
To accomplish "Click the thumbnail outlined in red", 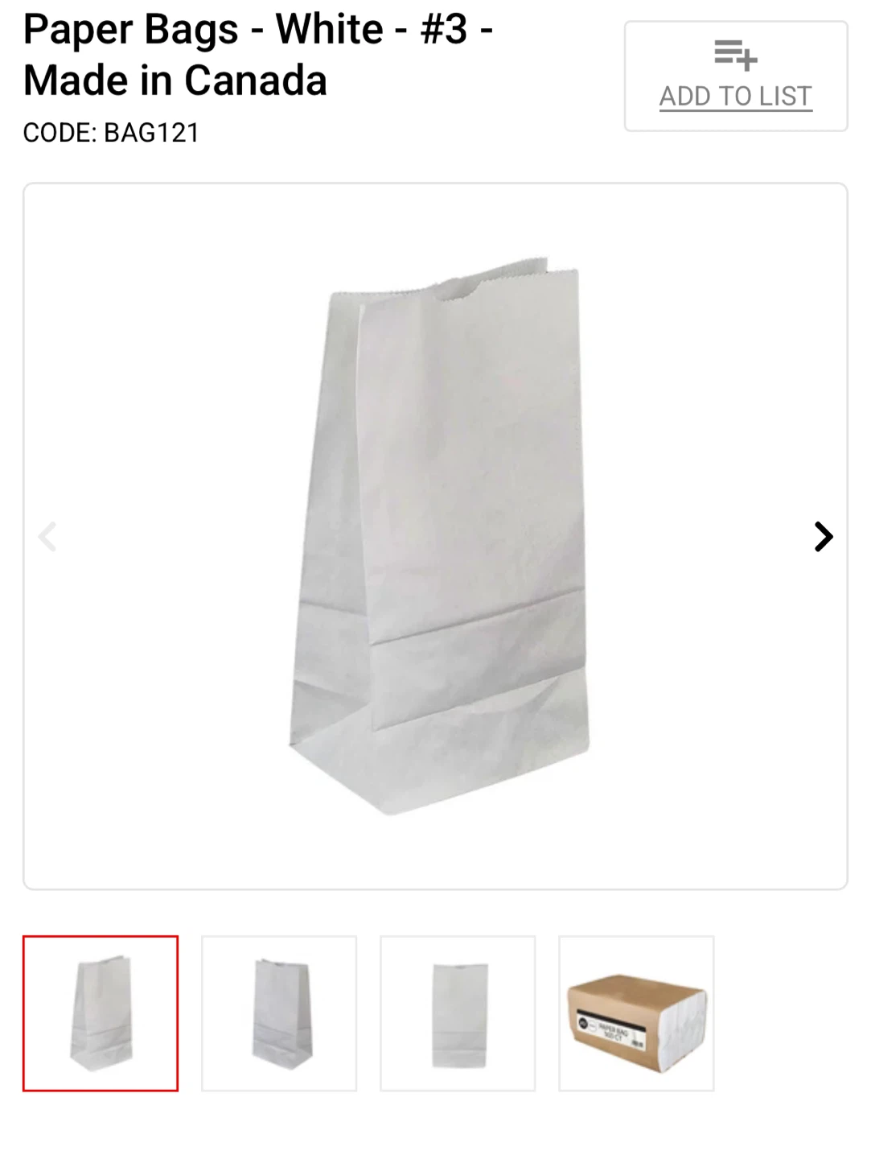I will (x=101, y=1013).
